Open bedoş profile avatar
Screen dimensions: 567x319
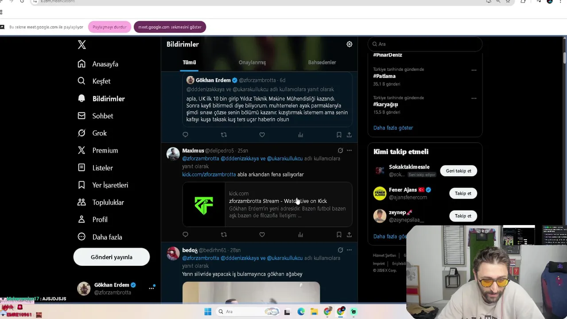[x=173, y=253]
